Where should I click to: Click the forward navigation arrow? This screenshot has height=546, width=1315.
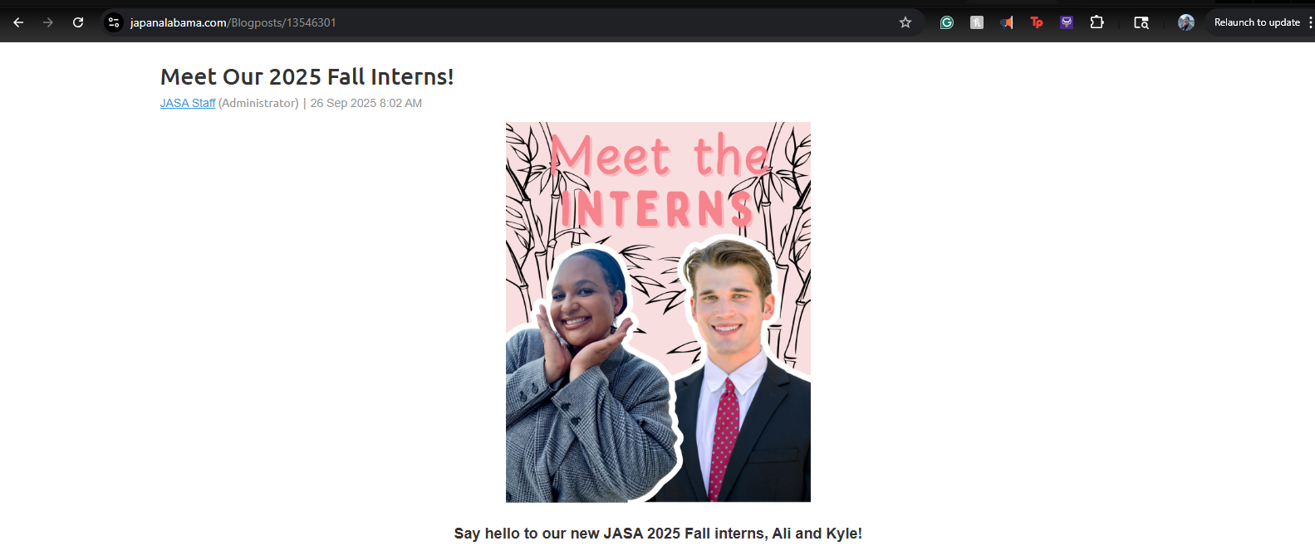pos(48,22)
